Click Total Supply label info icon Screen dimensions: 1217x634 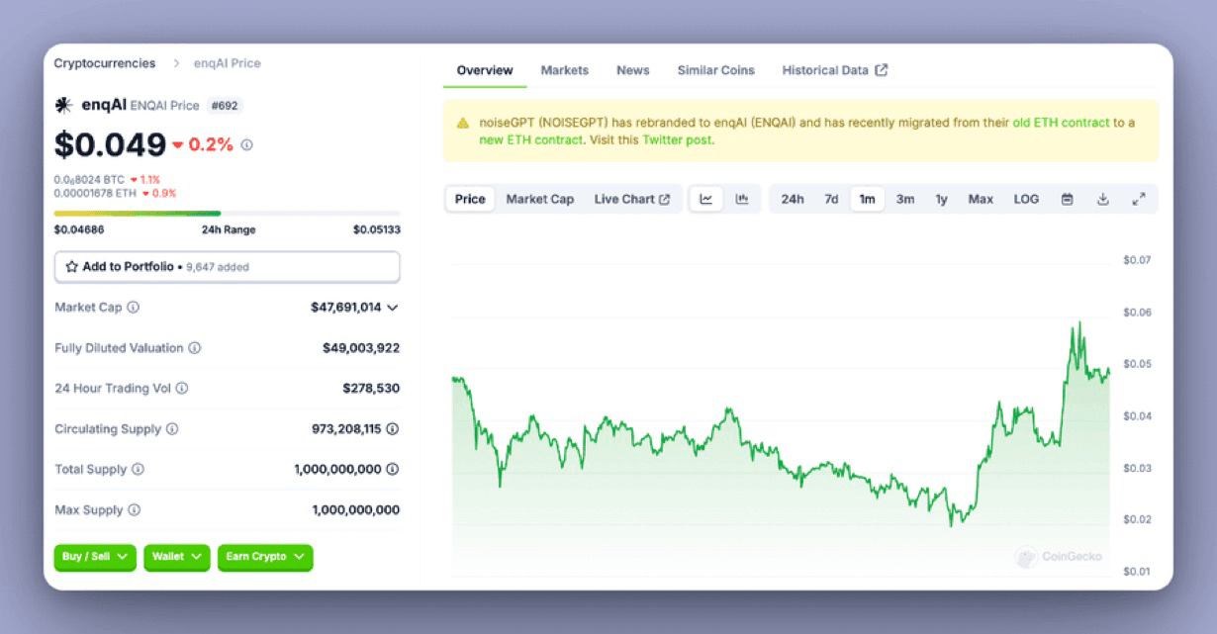tap(138, 470)
